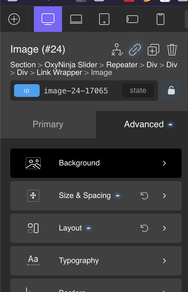
Task: Toggle the blue ID selector badge
Action: click(27, 91)
